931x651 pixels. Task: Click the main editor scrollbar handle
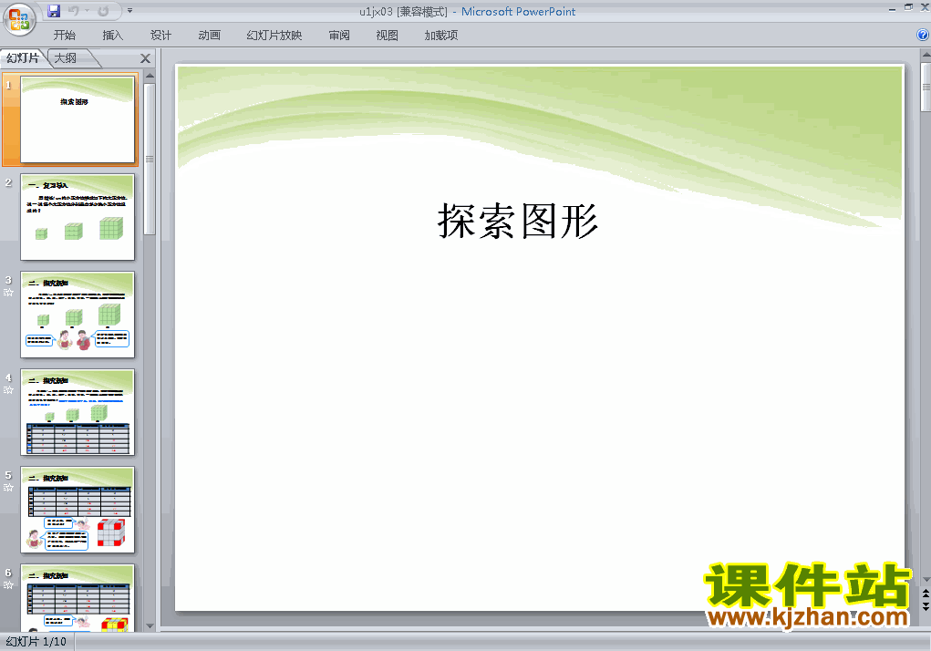pyautogui.click(x=926, y=88)
